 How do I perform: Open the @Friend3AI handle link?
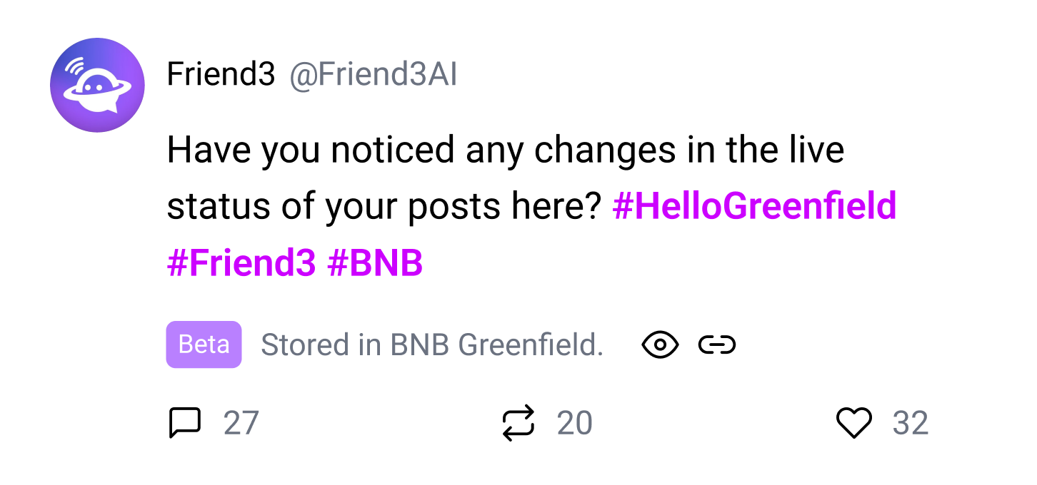pyautogui.click(x=373, y=74)
